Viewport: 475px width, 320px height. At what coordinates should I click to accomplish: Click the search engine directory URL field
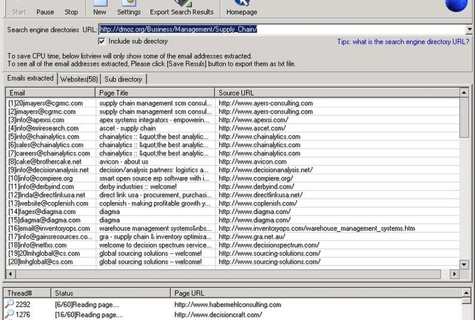pyautogui.click(x=282, y=29)
